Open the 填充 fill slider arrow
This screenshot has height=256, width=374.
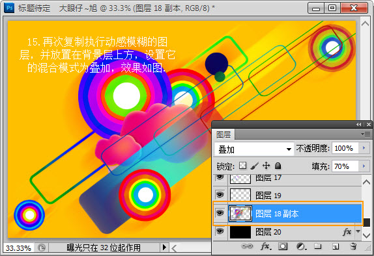coord(364,166)
